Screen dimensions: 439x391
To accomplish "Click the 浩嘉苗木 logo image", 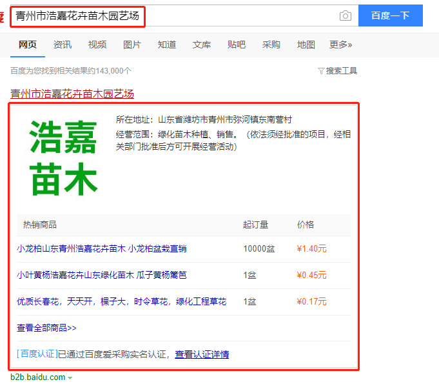I will coord(63,157).
